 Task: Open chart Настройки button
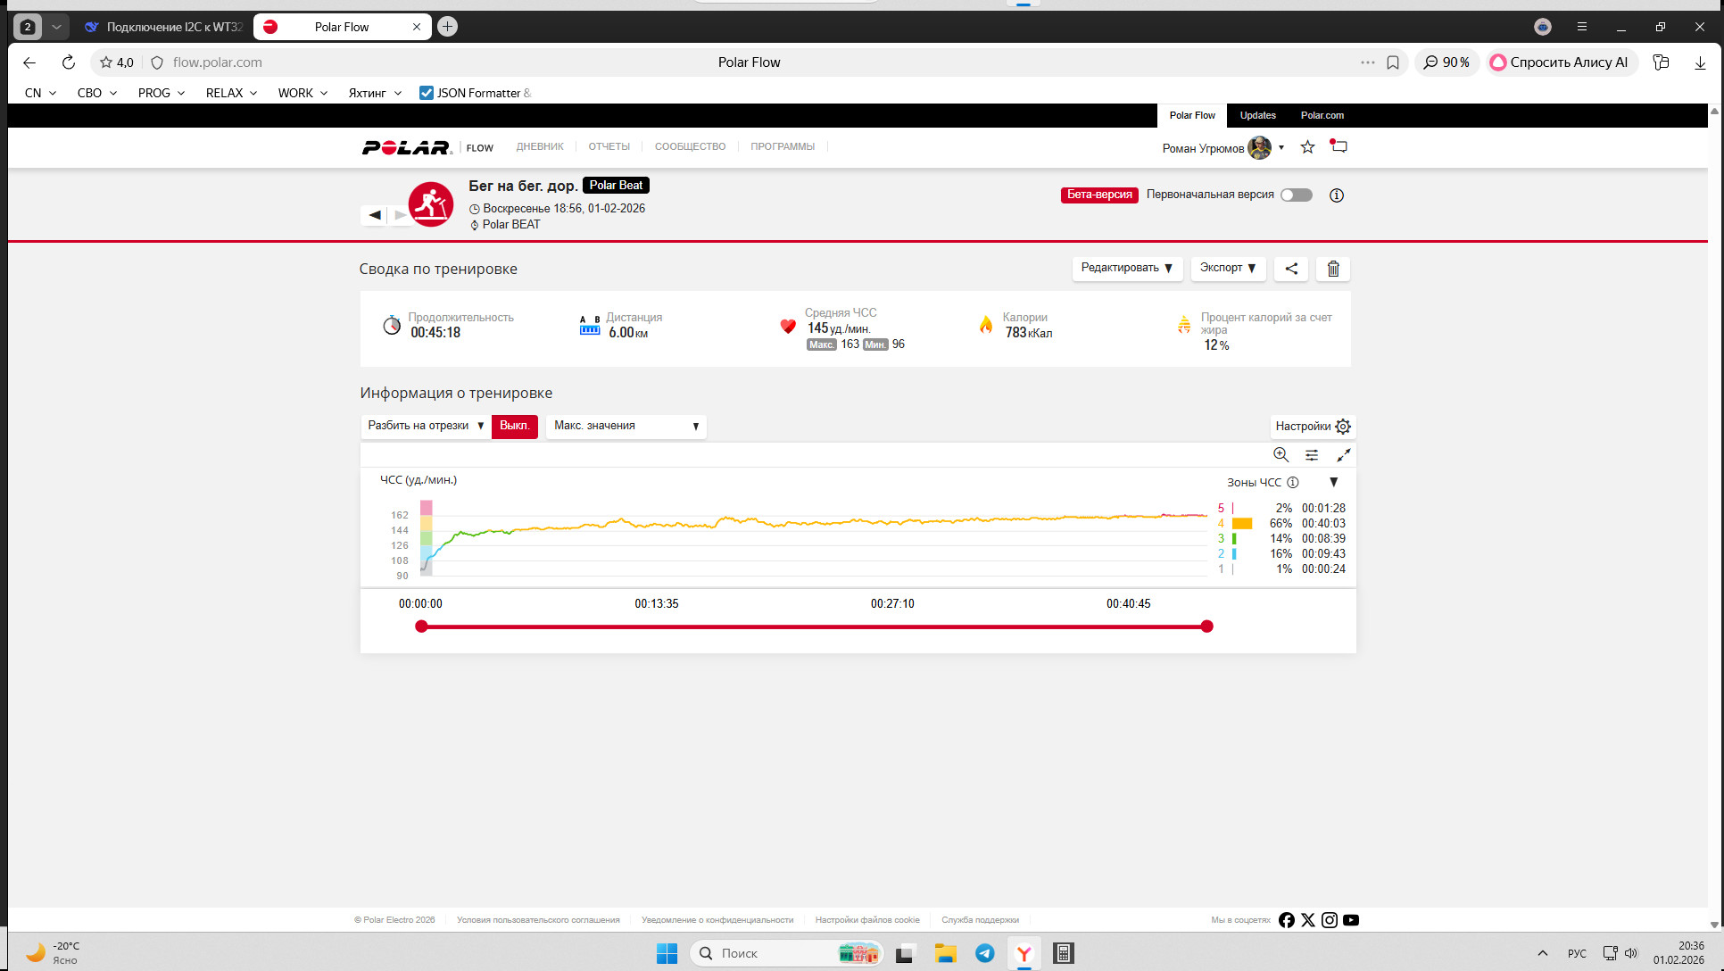tap(1314, 427)
